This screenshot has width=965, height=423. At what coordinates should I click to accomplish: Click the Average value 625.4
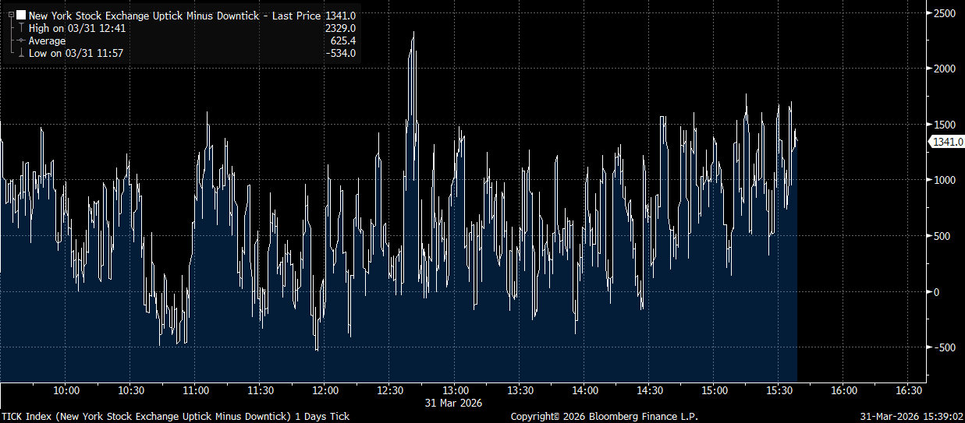343,41
